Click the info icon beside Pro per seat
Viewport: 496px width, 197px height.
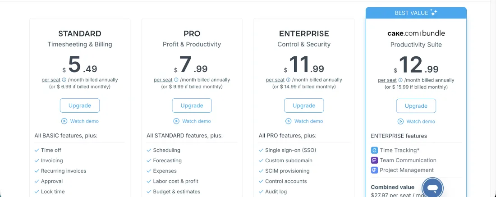click(176, 80)
